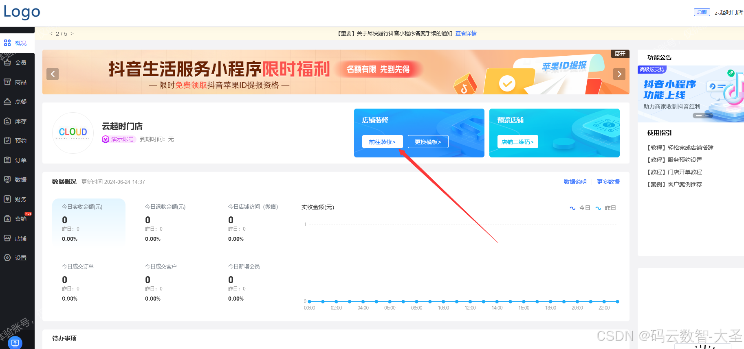Image resolution: width=744 pixels, height=349 pixels.
Task: Open tutorial 服务预约设置
Action: click(x=674, y=160)
